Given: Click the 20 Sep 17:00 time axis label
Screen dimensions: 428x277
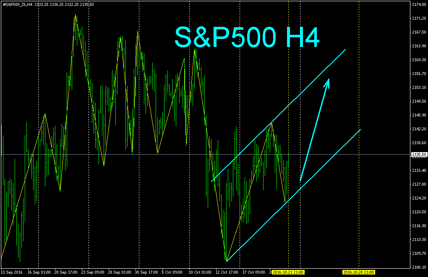Looking at the screenshot, I should [66, 272].
